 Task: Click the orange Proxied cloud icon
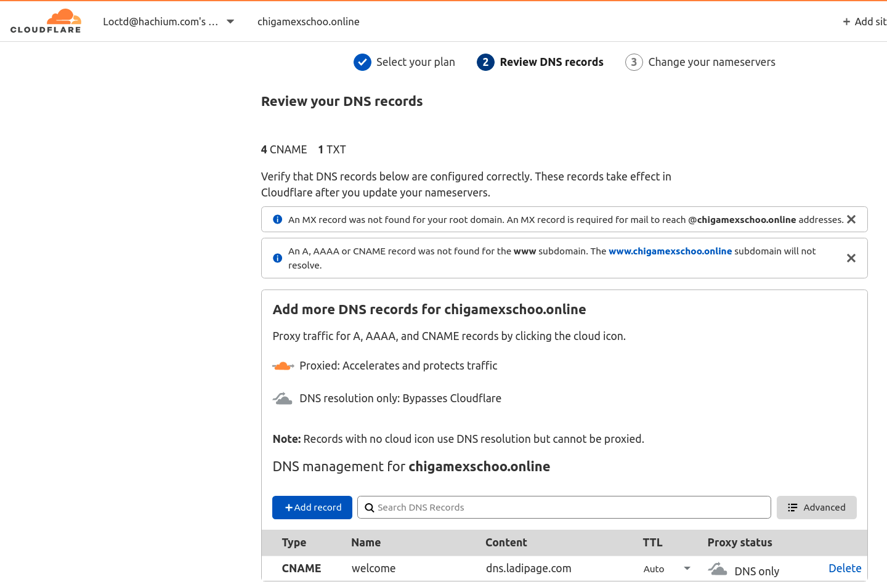pos(283,366)
